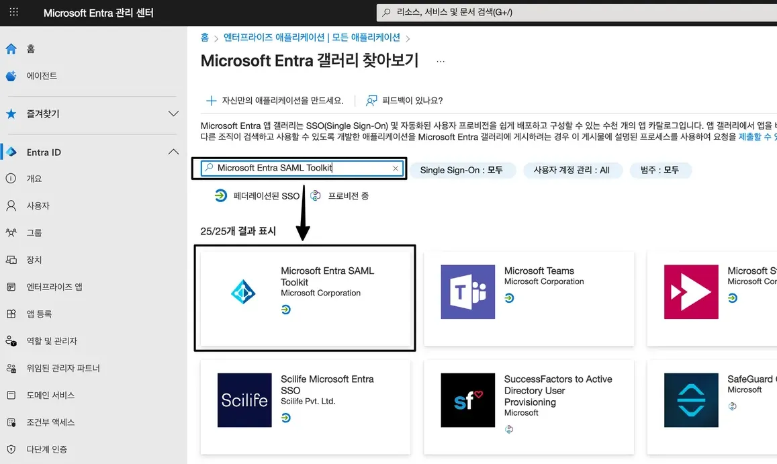Viewport: 777px width, 464px height.
Task: Click the 제출할 수 link in description
Action: [758, 137]
